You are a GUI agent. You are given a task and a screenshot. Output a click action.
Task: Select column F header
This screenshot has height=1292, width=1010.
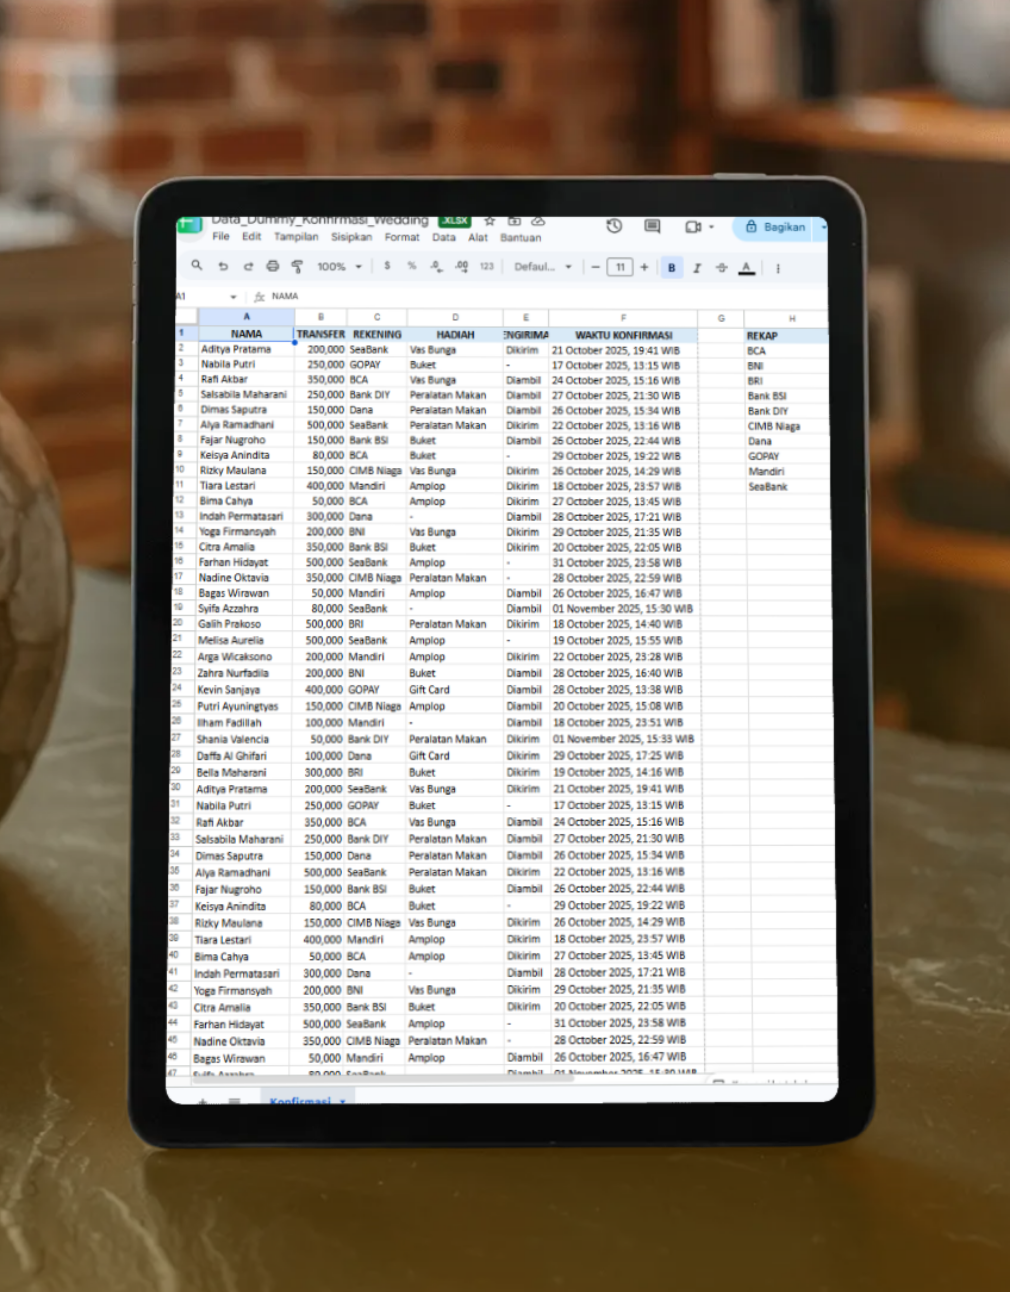623,318
